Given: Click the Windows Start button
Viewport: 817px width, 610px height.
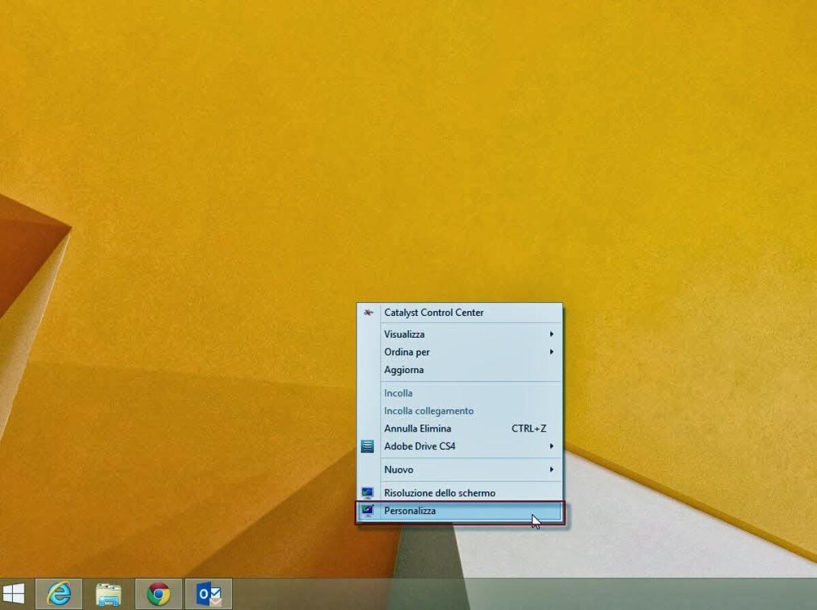Looking at the screenshot, I should pos(14,593).
